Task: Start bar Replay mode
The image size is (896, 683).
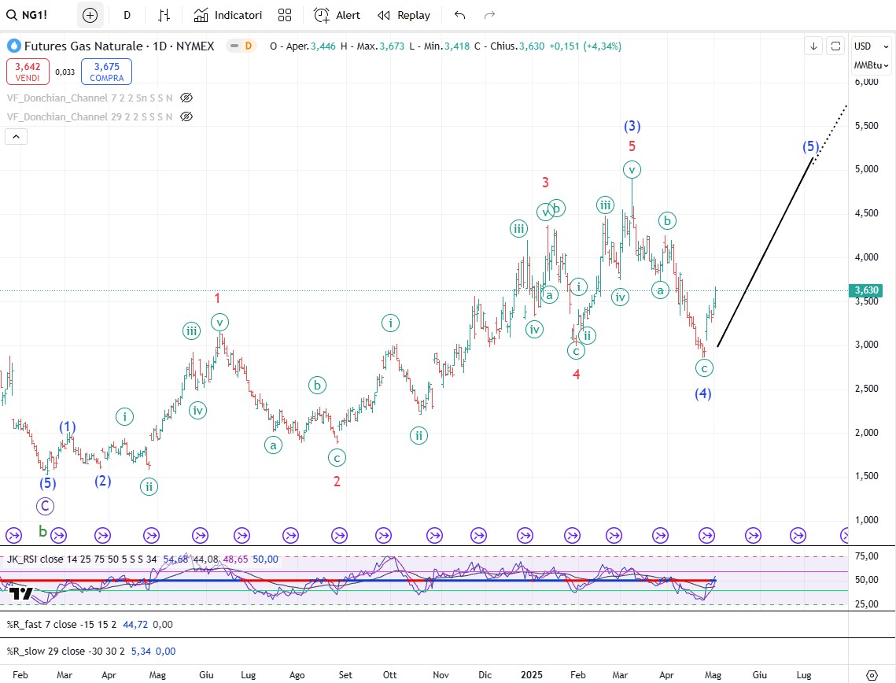Action: click(x=404, y=15)
